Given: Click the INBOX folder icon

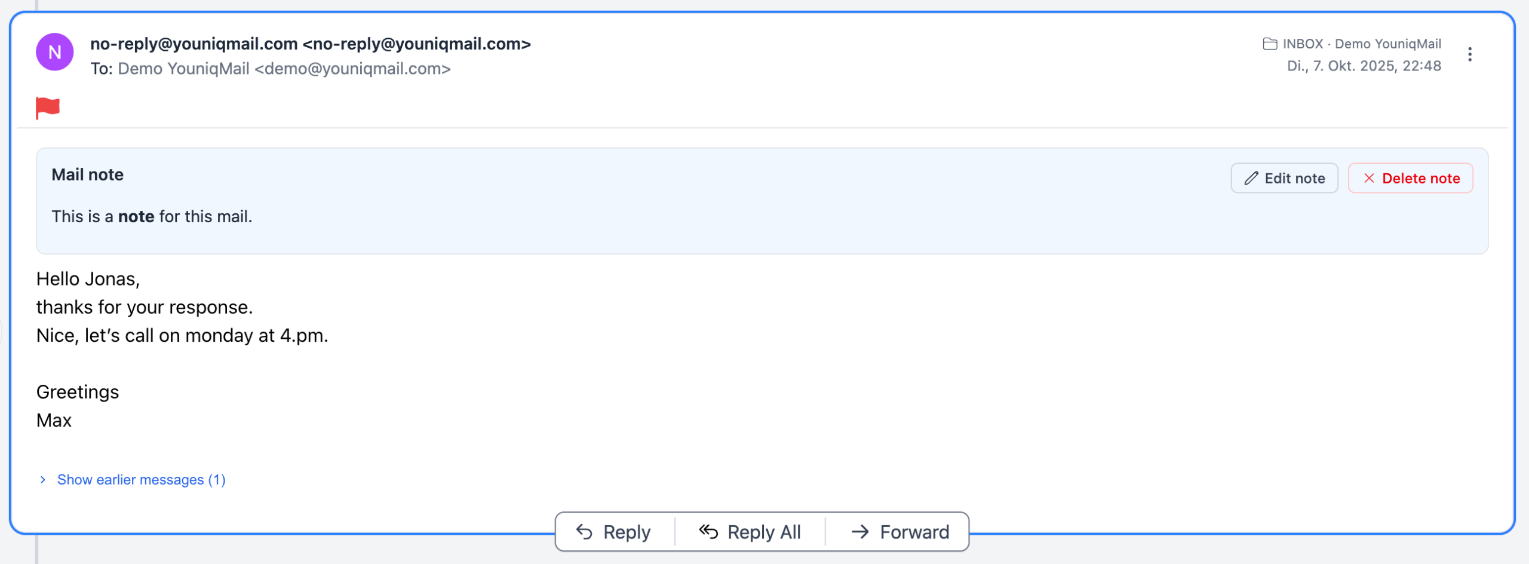Looking at the screenshot, I should coord(1270,44).
